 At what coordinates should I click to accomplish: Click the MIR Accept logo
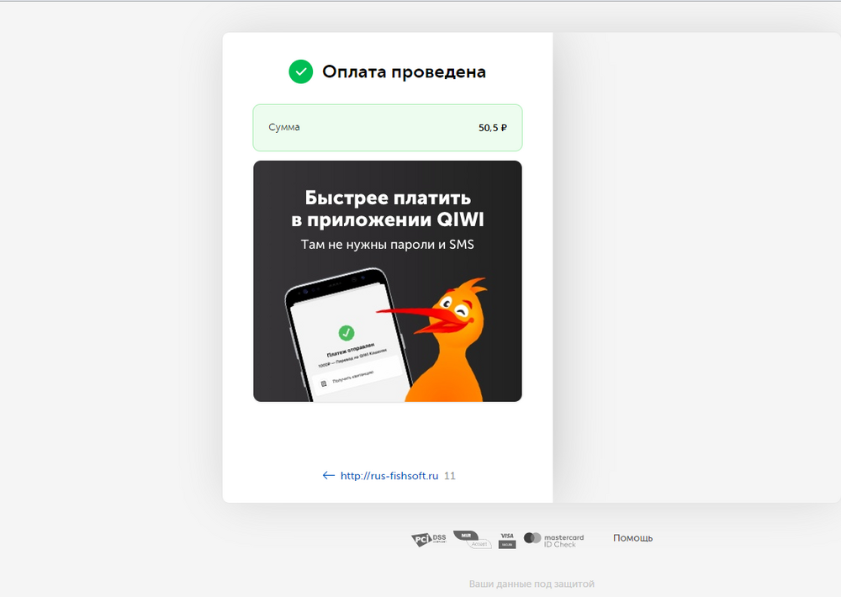(x=471, y=539)
